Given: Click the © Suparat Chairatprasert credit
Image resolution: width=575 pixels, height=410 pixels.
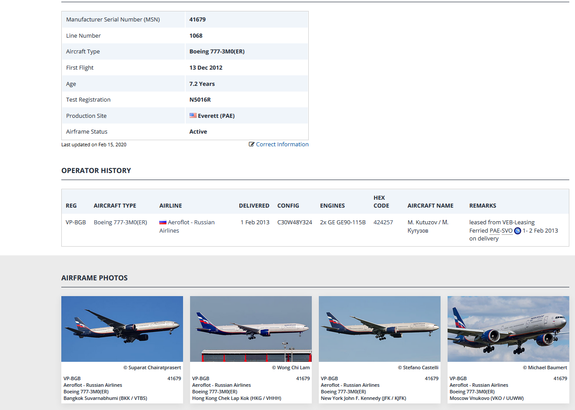Looking at the screenshot, I should 152,368.
